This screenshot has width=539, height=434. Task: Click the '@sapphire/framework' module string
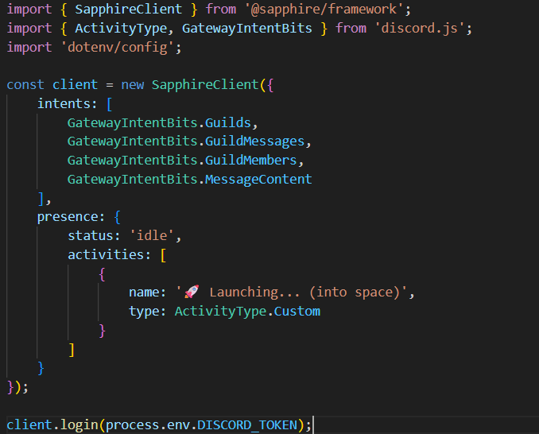click(324, 10)
